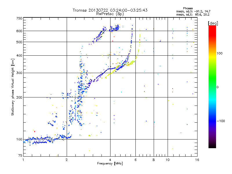The width and height of the screenshot is (232, 174).
Task: Click y-axis tick label '75'
Action: (20, 155)
